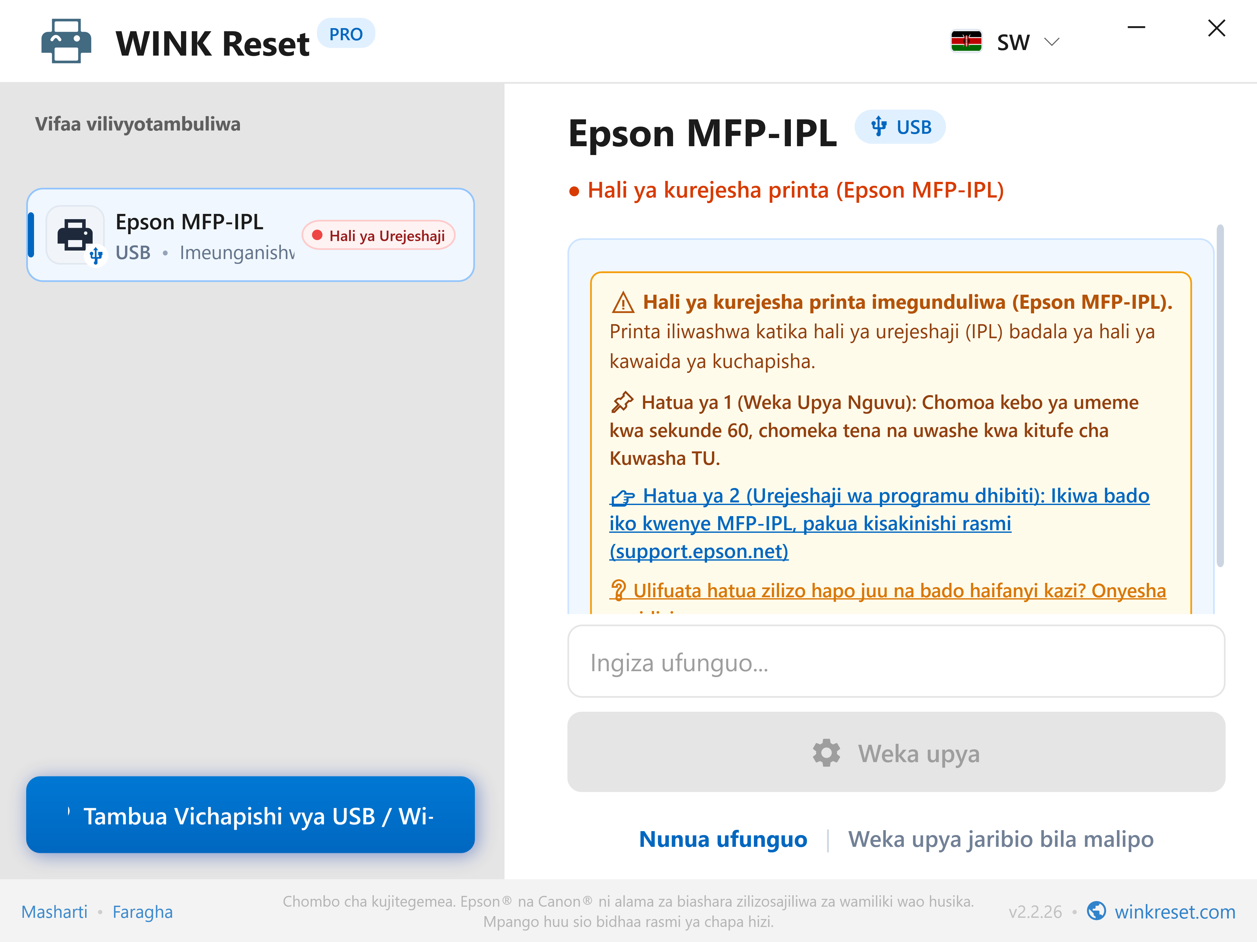Click the bold alert title Hali ya kurejesha printa imegunduliwa

coord(907,302)
